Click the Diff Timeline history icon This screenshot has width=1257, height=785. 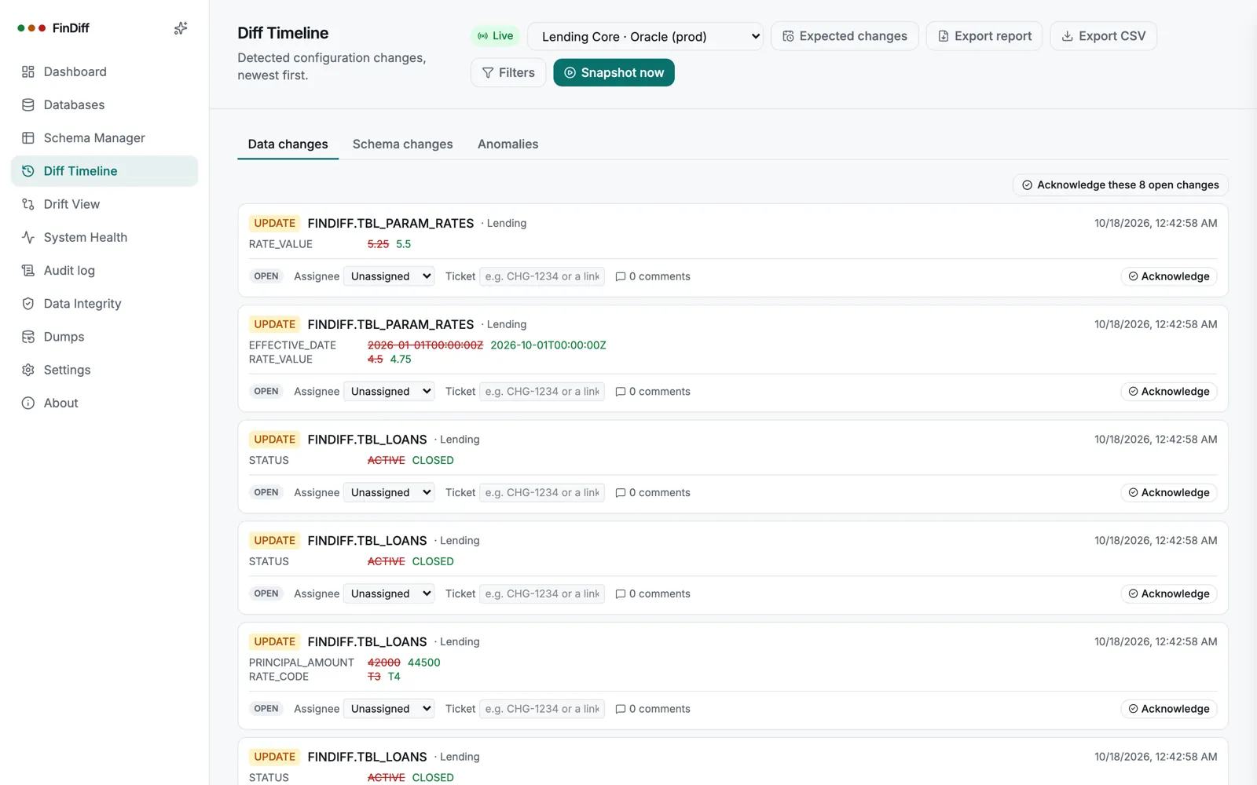[x=28, y=171]
